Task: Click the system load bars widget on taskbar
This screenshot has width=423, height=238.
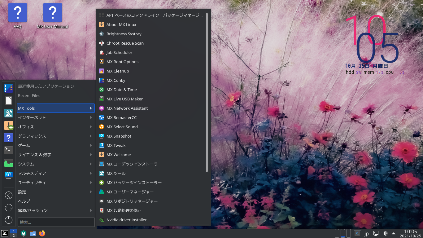Action: [x=343, y=233]
